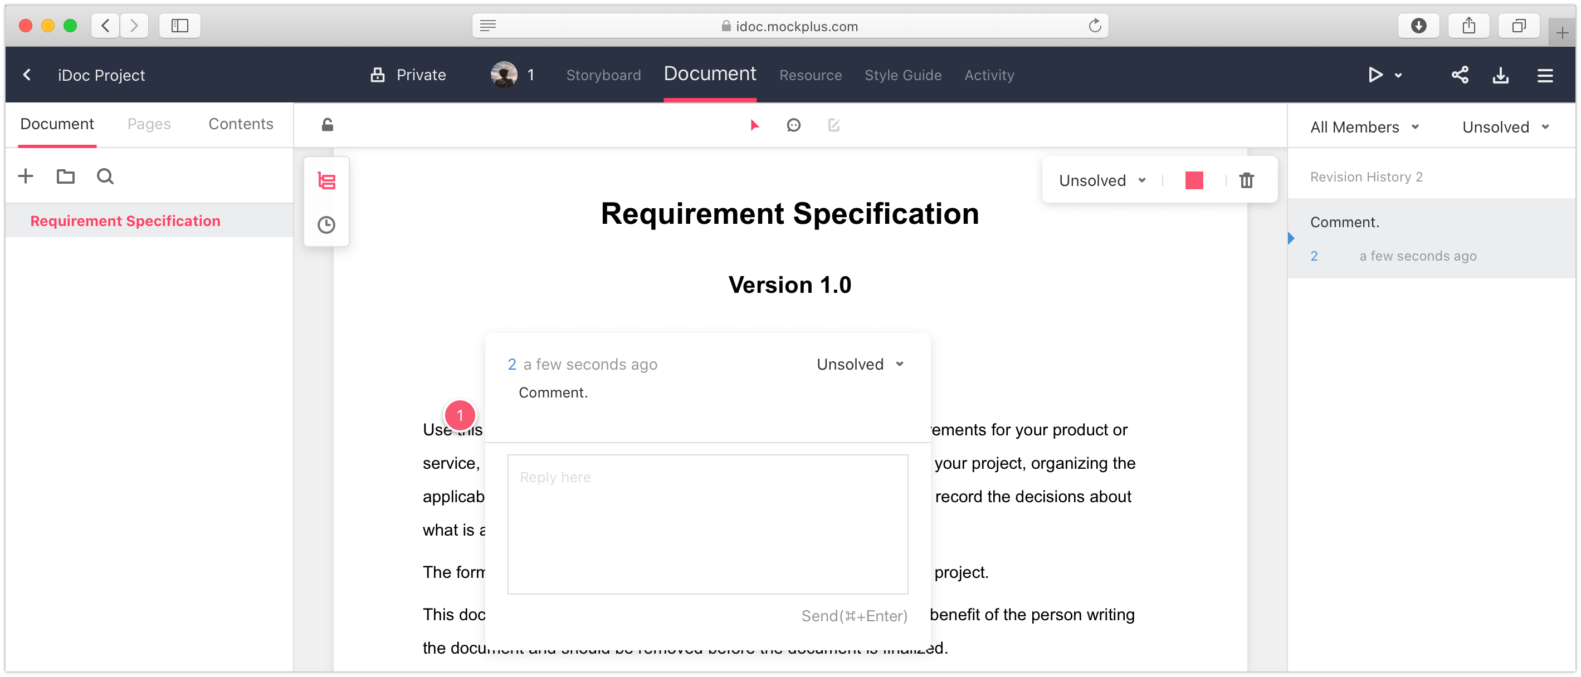Open Unsolved dropdown in comment toolbar
Screen dimensions: 1581x677
pos(1102,180)
